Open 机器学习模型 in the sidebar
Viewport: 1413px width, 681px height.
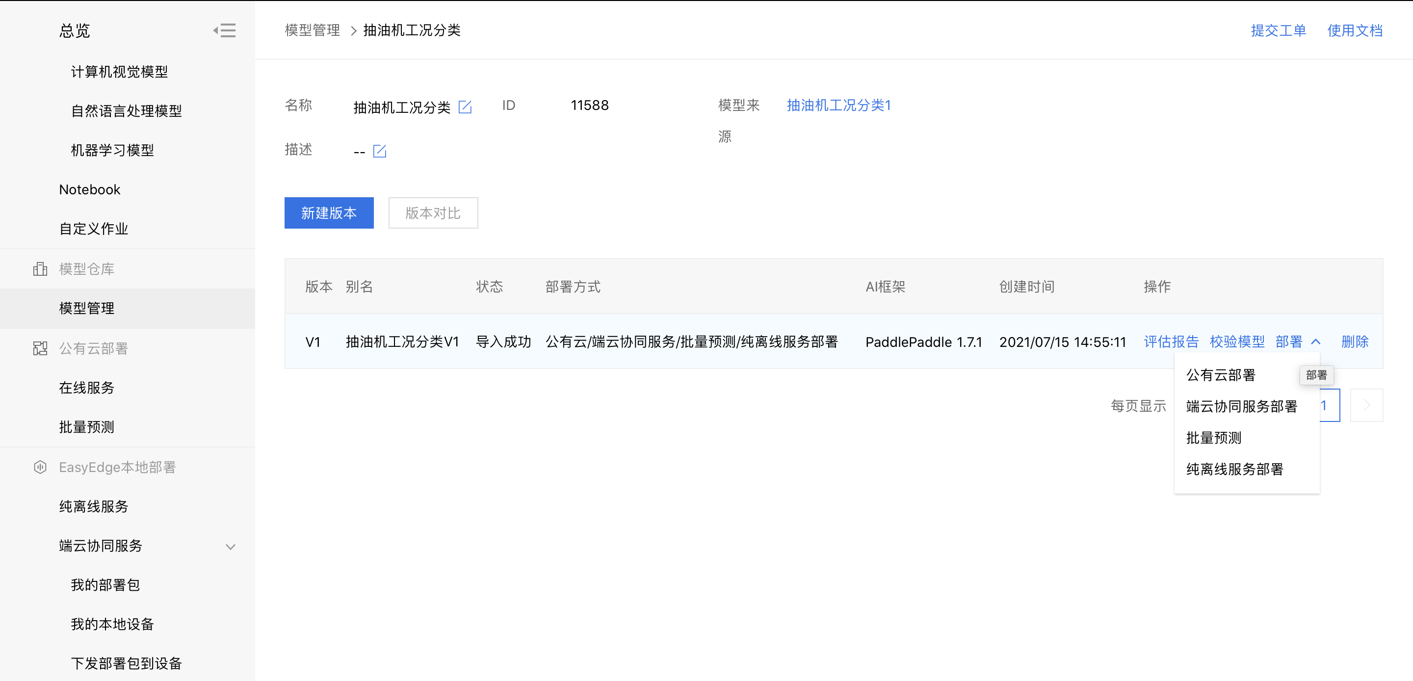pos(112,150)
